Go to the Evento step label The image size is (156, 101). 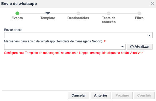point(17,18)
